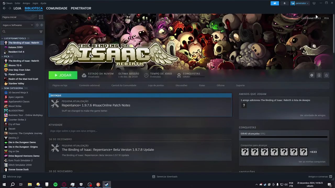
Task: Collapse the PICA collection
Action: point(2,56)
